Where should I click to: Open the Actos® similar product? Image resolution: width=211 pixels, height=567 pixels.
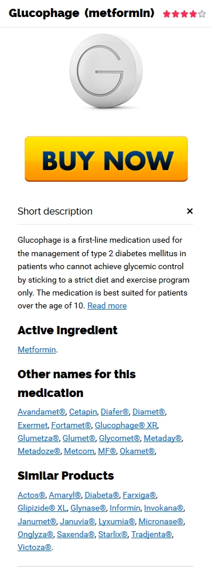point(32,495)
